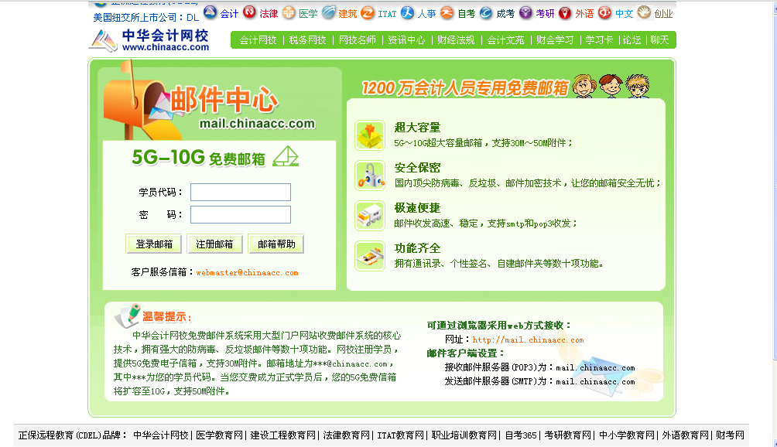Open 税务网校 navigation item
Screen dimensions: 777x447
click(308, 40)
